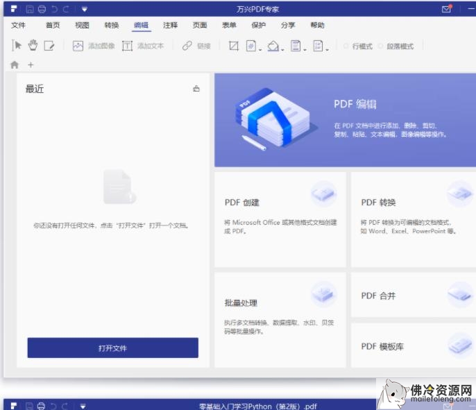
Task: Select line mode (行模式) radio button
Action: (x=346, y=46)
